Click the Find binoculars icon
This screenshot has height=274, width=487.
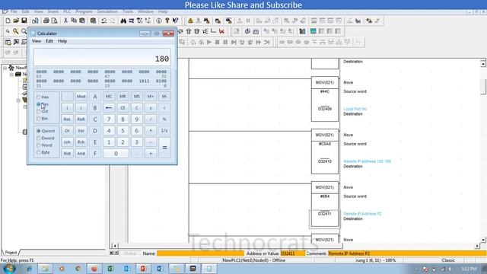point(123,21)
